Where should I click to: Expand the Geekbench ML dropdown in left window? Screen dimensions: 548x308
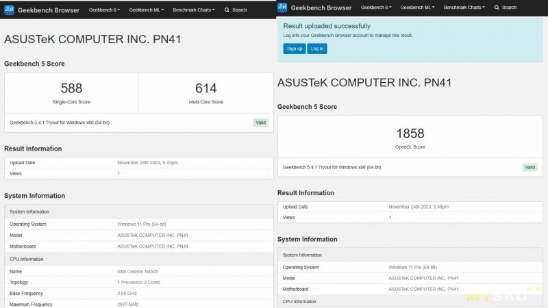coord(146,10)
